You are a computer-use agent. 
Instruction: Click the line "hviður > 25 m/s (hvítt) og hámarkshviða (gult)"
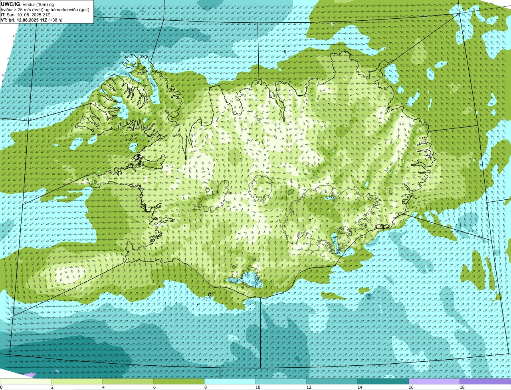click(x=45, y=9)
